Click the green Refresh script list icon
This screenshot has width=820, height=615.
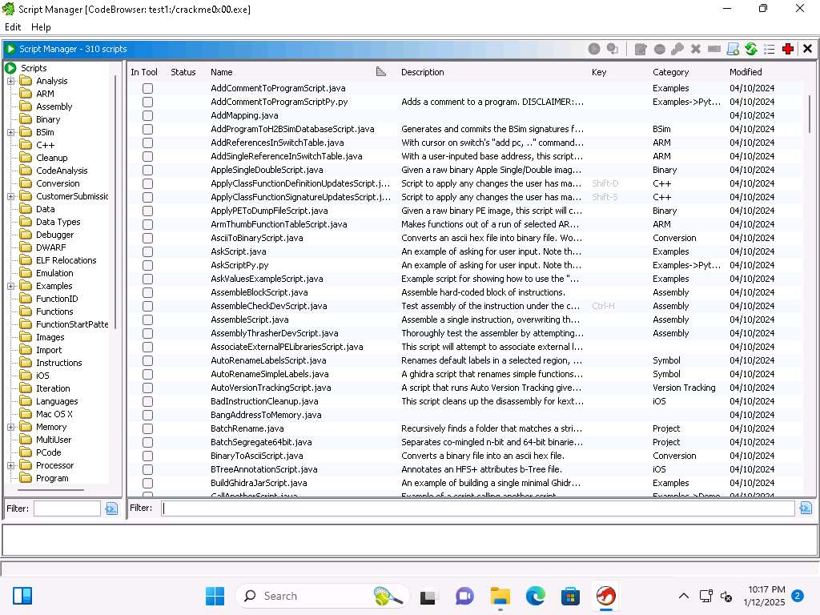tap(751, 49)
